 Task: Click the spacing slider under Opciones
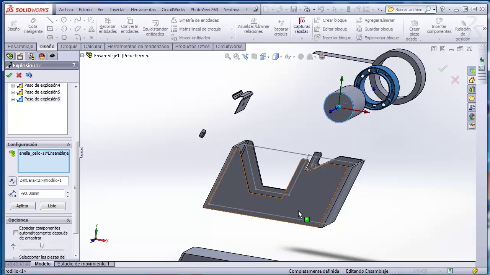click(x=42, y=246)
